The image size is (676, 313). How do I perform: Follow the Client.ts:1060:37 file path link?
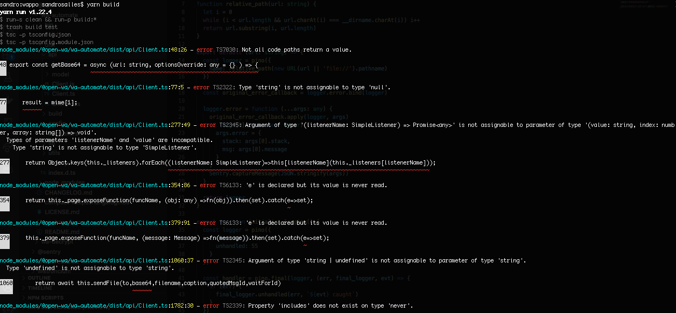click(x=96, y=260)
